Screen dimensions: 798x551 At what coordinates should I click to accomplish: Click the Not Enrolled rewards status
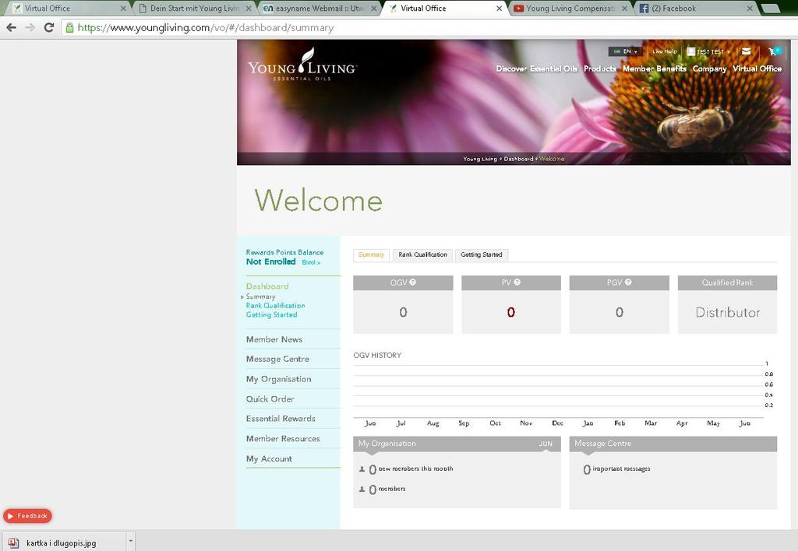270,261
